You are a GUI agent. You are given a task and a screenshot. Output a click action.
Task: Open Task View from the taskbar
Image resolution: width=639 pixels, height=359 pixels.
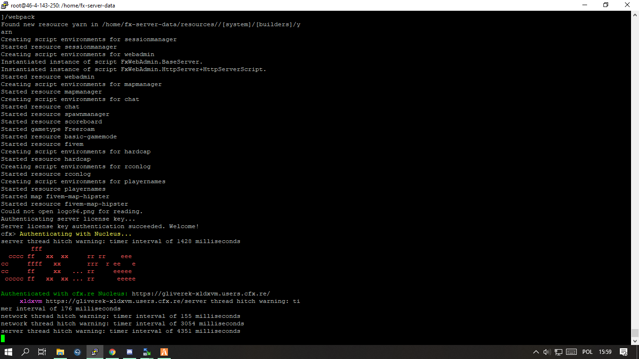coord(42,352)
